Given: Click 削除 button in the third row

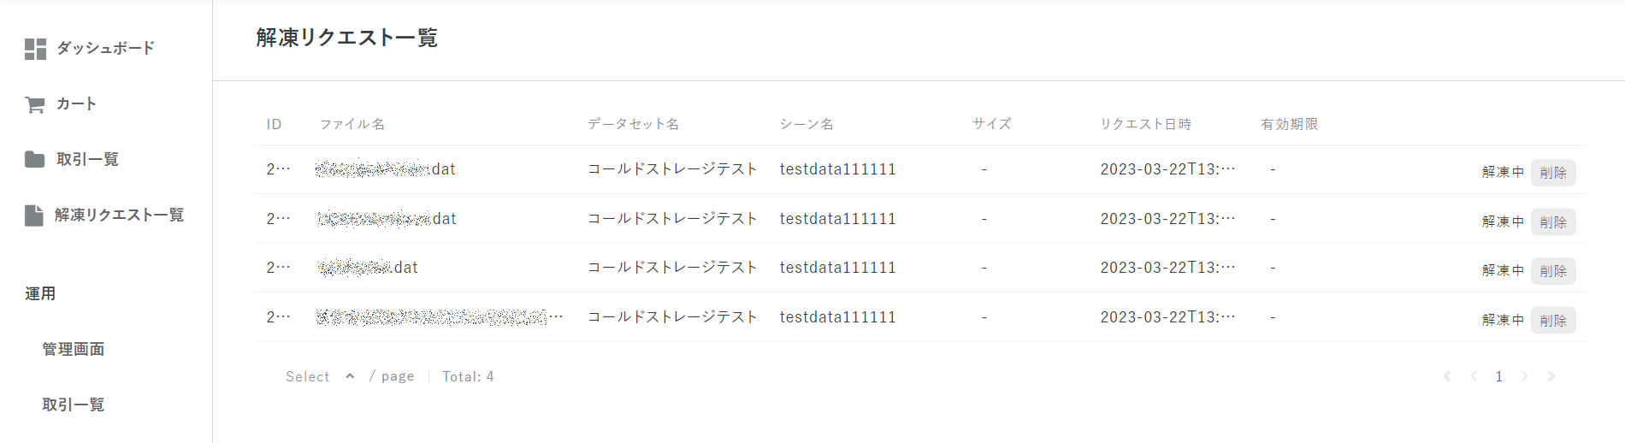Looking at the screenshot, I should [x=1553, y=271].
